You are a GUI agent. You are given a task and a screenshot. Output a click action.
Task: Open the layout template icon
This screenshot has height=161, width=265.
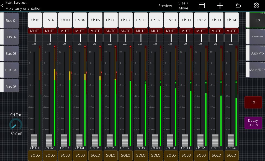(x=202, y=6)
